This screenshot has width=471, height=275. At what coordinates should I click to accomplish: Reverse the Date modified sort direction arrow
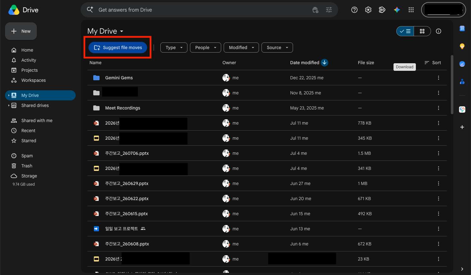tap(325, 63)
